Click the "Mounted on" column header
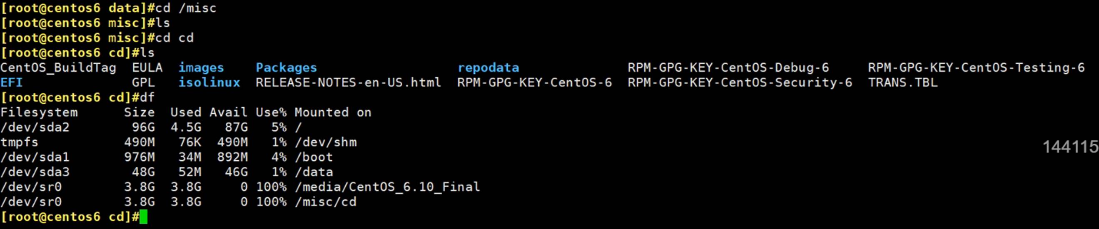 [x=333, y=112]
